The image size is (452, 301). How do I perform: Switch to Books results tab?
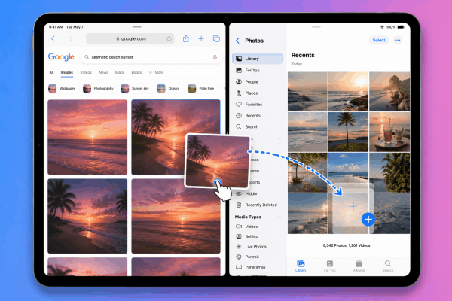click(136, 72)
